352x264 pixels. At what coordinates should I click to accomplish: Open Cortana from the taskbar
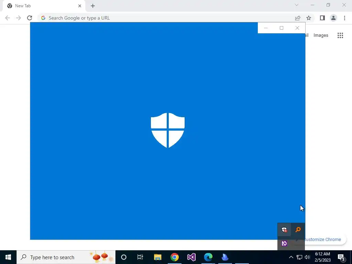pos(124,257)
